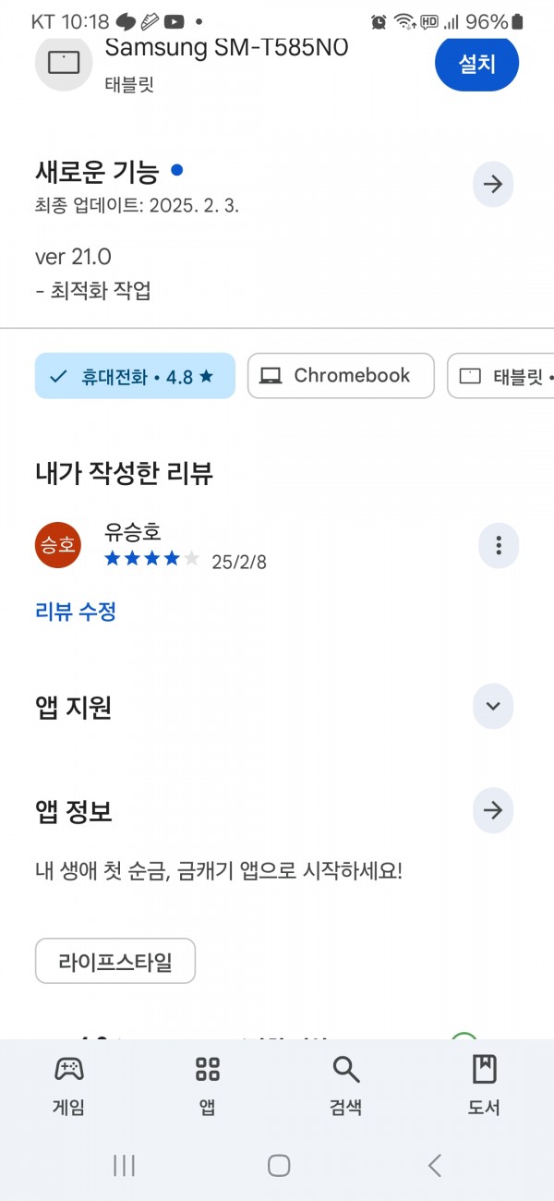Click the four-star review rating
This screenshot has height=1201, width=554.
[x=151, y=559]
